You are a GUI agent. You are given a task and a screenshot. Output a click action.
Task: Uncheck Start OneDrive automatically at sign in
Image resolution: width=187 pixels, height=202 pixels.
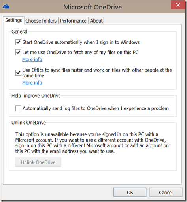coord(18,42)
